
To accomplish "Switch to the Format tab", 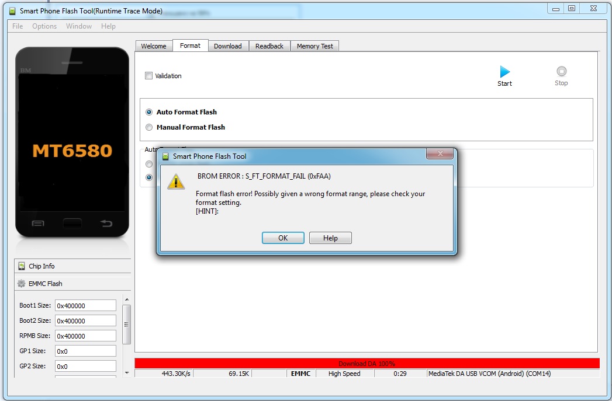I will click(190, 46).
